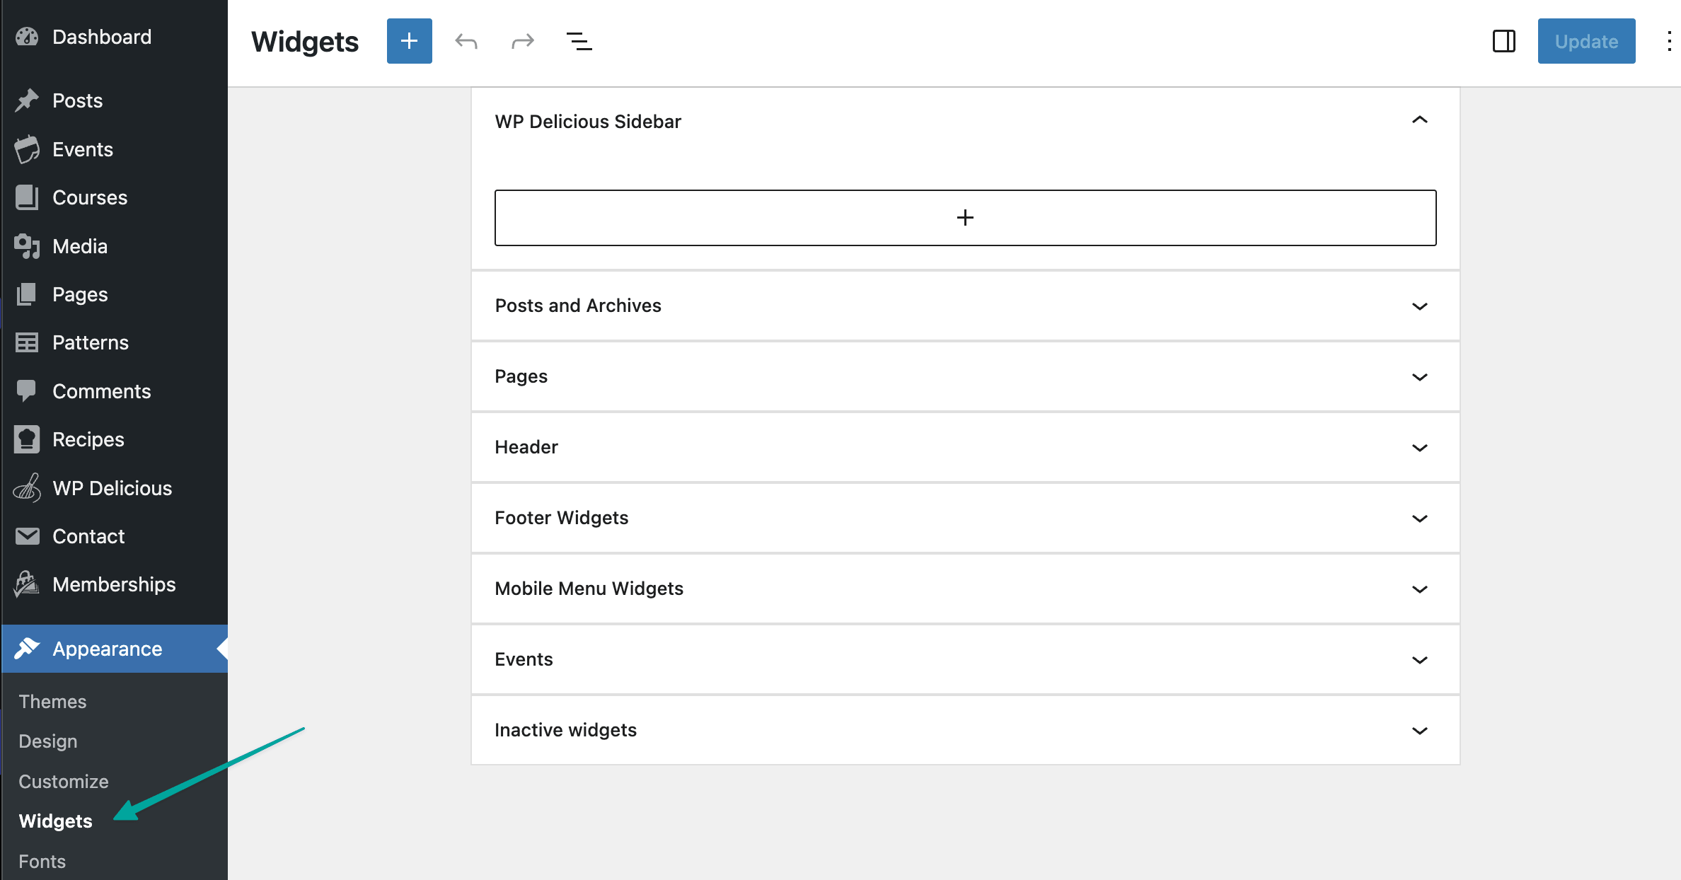Viewport: 1681px width, 880px height.
Task: Open Memberships label in admin sidebar
Action: pyautogui.click(x=114, y=584)
